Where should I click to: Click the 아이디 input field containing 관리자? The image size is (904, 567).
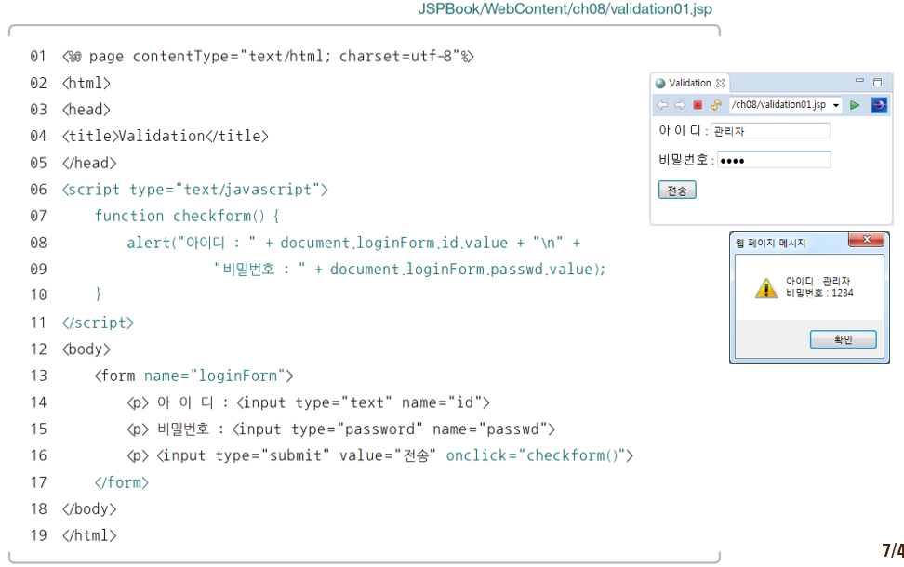click(771, 131)
